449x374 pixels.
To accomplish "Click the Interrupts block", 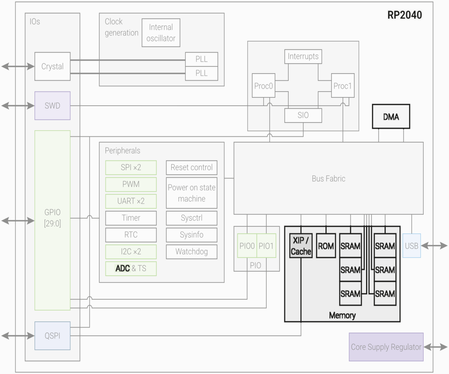I will (x=303, y=56).
